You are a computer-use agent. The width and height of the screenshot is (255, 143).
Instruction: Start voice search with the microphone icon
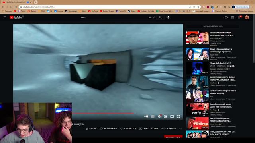[168, 17]
